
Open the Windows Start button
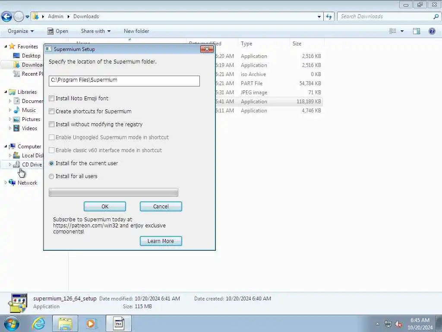(x=12, y=323)
